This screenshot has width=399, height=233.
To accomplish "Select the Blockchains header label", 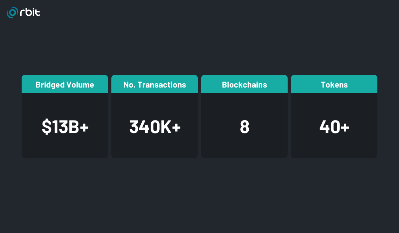I will point(244,85).
